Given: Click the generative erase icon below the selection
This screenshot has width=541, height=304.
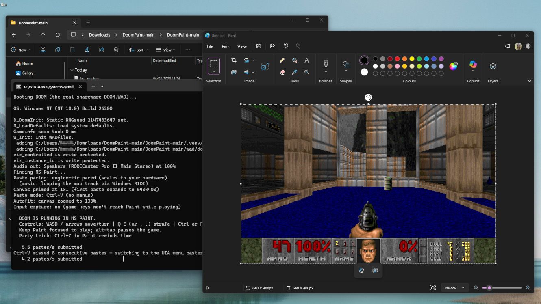Looking at the screenshot, I should [362, 270].
